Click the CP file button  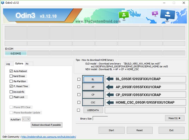point(93,95)
